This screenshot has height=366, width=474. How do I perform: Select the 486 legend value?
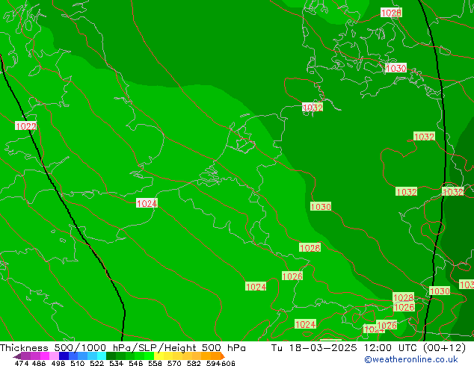pyautogui.click(x=39, y=363)
